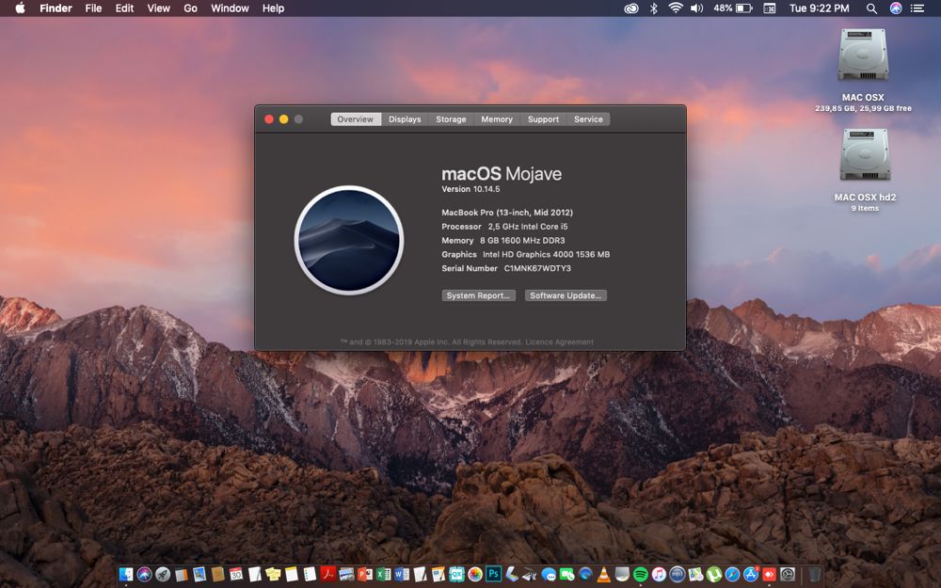The height and width of the screenshot is (588, 941).
Task: Open Wi-Fi status menu
Action: pyautogui.click(x=676, y=8)
